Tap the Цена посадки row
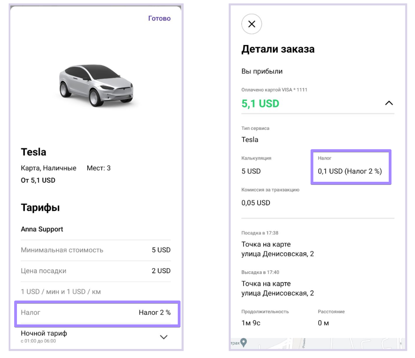This screenshot has width=415, height=358. (96, 271)
